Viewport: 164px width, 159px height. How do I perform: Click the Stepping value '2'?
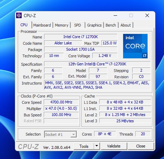point(141,70)
